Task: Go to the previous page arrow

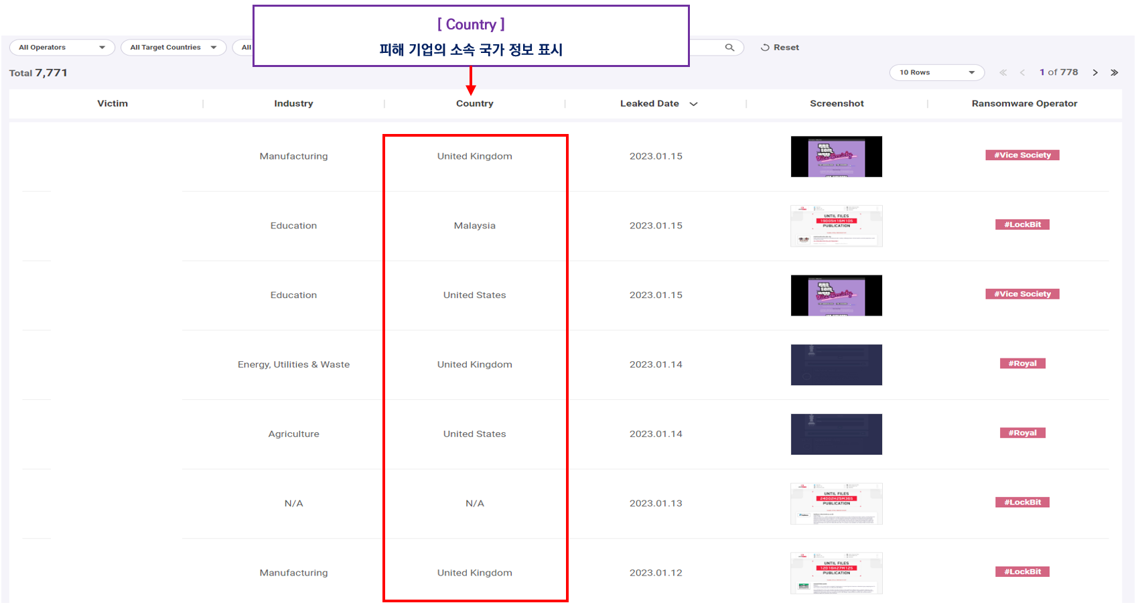Action: [x=1022, y=72]
